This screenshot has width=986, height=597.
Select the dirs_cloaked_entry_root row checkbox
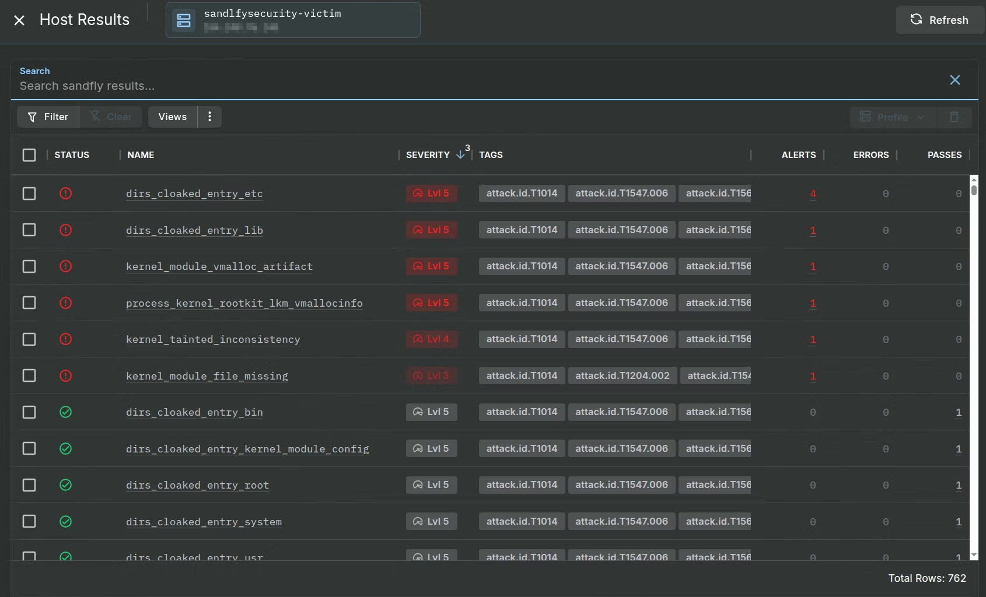pos(29,485)
